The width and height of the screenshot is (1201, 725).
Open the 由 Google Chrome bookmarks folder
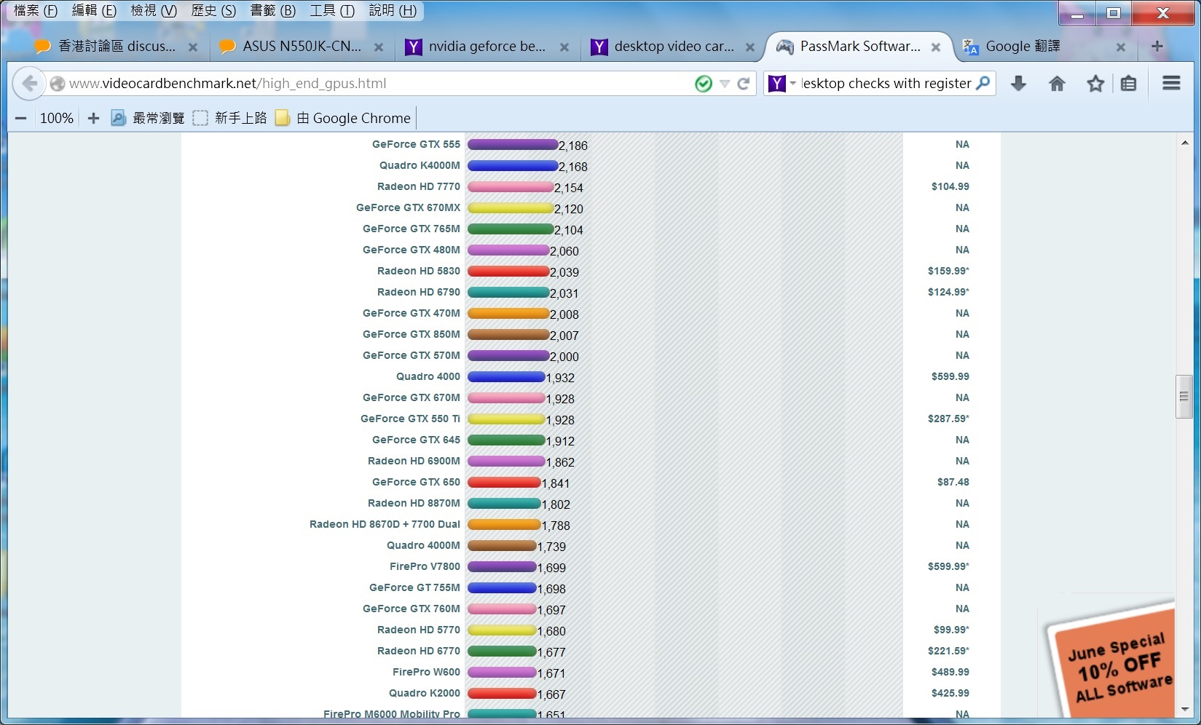(x=343, y=118)
